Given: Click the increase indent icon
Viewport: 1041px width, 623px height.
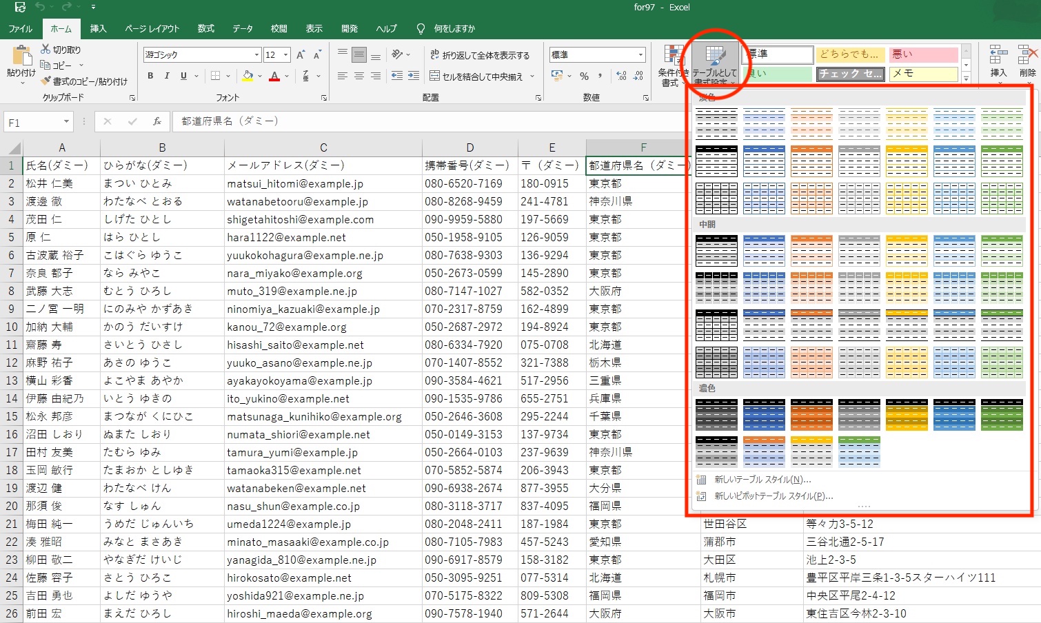Looking at the screenshot, I should [414, 76].
